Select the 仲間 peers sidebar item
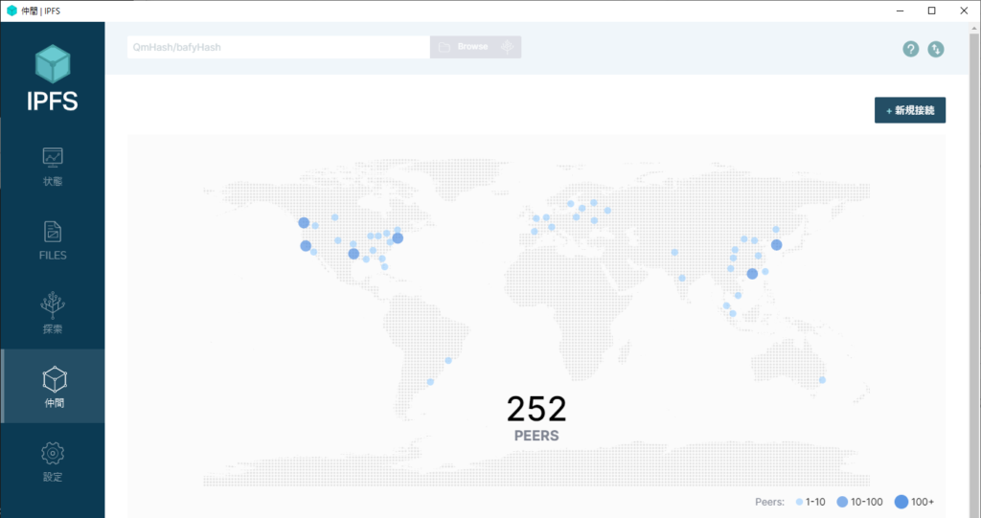The height and width of the screenshot is (518, 981). pos(53,387)
